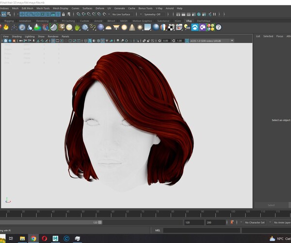The width and height of the screenshot is (291, 243).
Task: Open the ACES 1.0 SDR-video view transform dropdown
Action: 211,41
